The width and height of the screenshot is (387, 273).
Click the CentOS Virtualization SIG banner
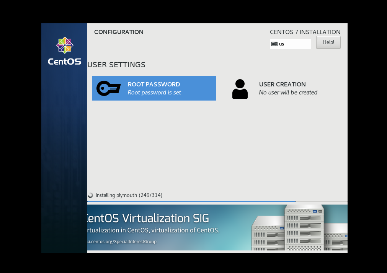click(217, 227)
